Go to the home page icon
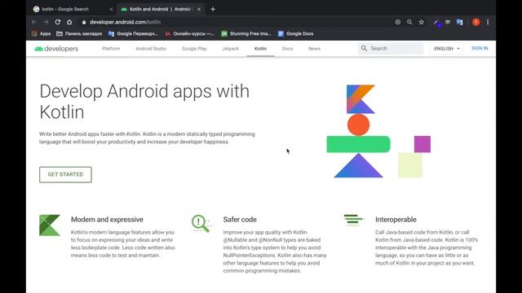Screen dimensions: 522x293 click(69, 22)
